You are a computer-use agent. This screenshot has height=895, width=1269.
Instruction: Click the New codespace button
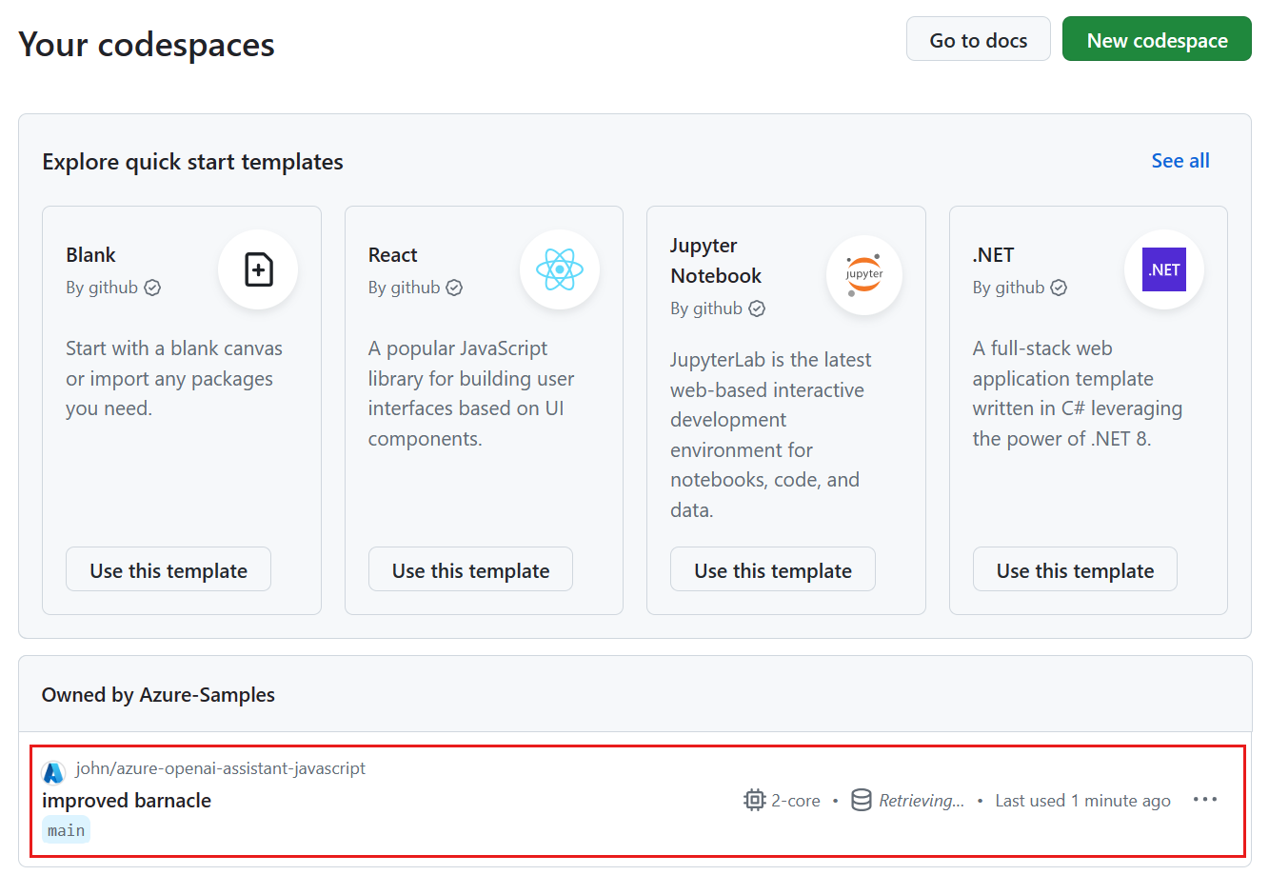point(1156,39)
